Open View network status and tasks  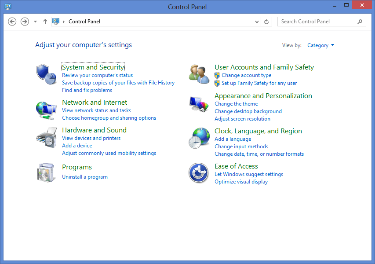97,110
